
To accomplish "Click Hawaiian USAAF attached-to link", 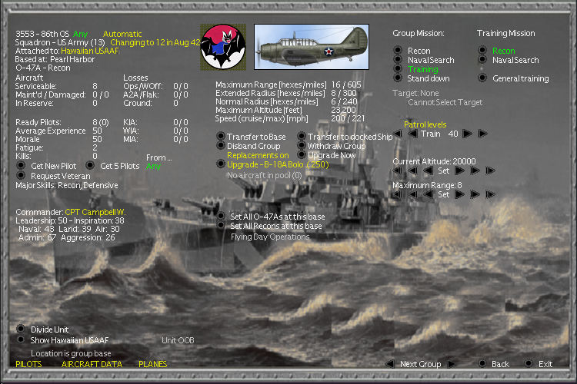I will point(90,51).
